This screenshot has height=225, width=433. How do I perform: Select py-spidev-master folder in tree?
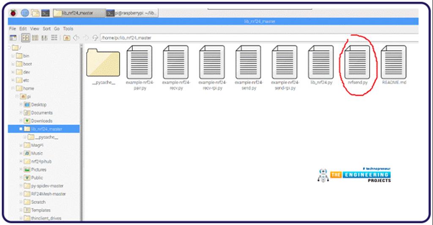click(44, 186)
